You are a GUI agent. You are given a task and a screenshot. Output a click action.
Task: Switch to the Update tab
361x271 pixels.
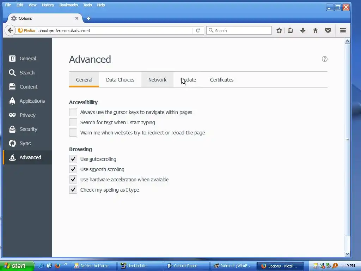tap(188, 79)
